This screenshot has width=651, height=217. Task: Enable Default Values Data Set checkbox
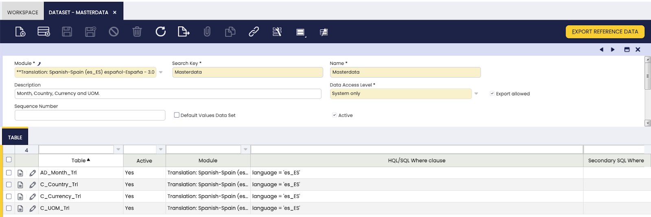point(177,115)
